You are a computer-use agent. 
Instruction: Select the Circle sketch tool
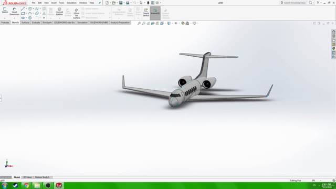click(30, 9)
